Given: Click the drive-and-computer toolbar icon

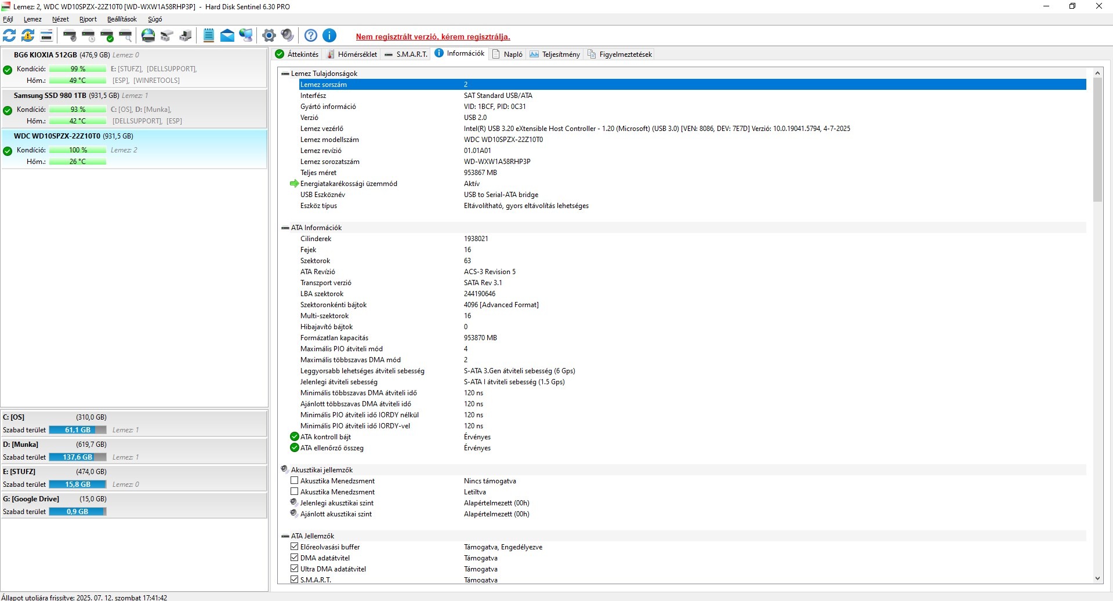Looking at the screenshot, I should (x=186, y=35).
